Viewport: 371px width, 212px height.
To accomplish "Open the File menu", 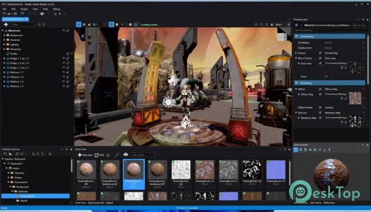I will pos(4,9).
